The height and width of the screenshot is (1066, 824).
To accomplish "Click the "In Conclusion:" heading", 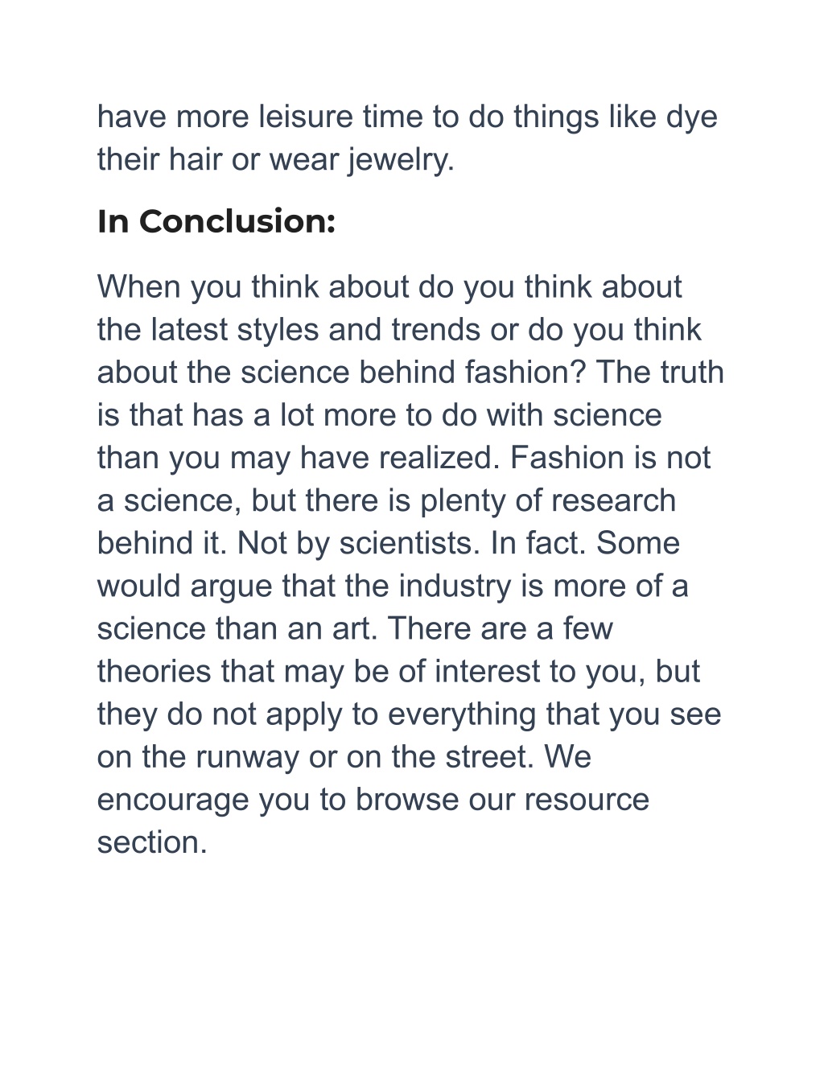I will tap(216, 221).
